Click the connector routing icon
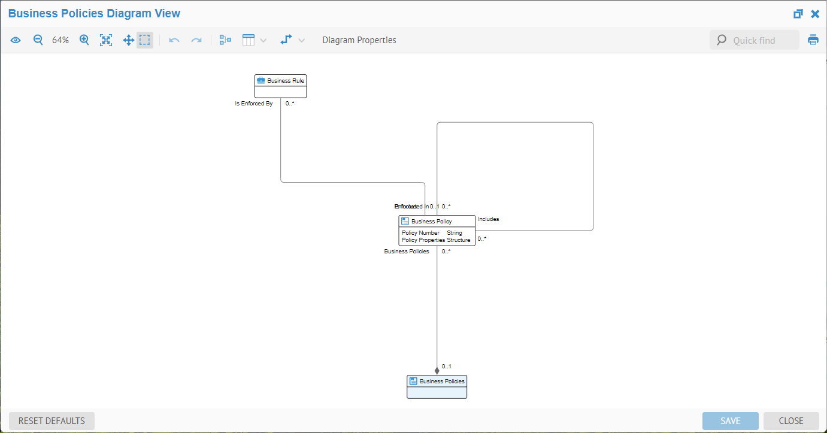The image size is (827, 433). point(286,40)
